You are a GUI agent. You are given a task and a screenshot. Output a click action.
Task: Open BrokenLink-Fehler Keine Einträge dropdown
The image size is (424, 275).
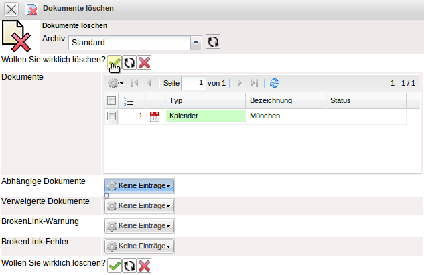coord(139,246)
